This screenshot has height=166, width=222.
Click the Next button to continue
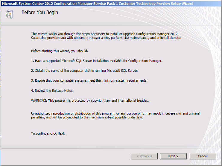point(173,156)
